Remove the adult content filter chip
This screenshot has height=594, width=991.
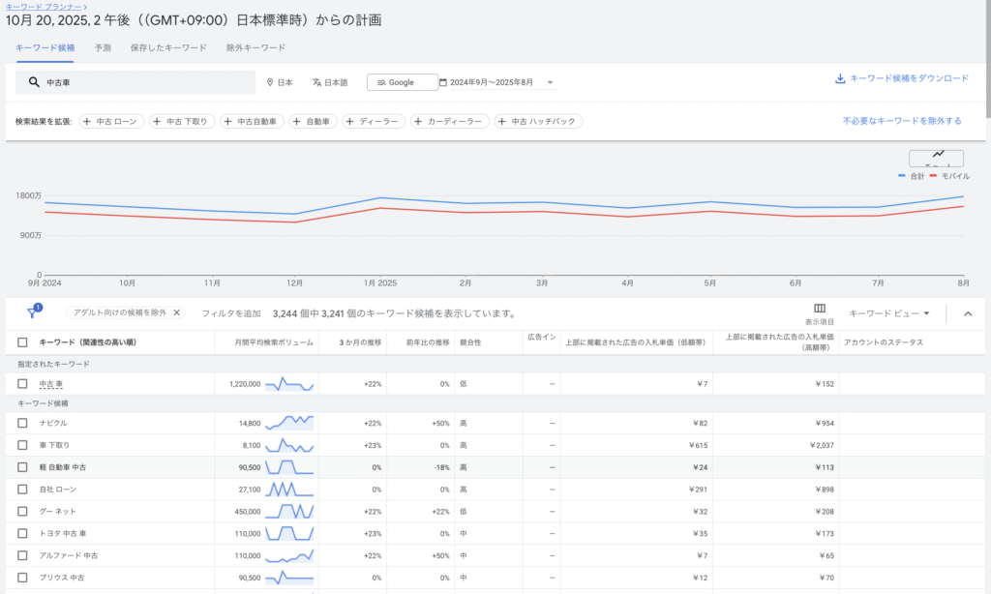176,313
